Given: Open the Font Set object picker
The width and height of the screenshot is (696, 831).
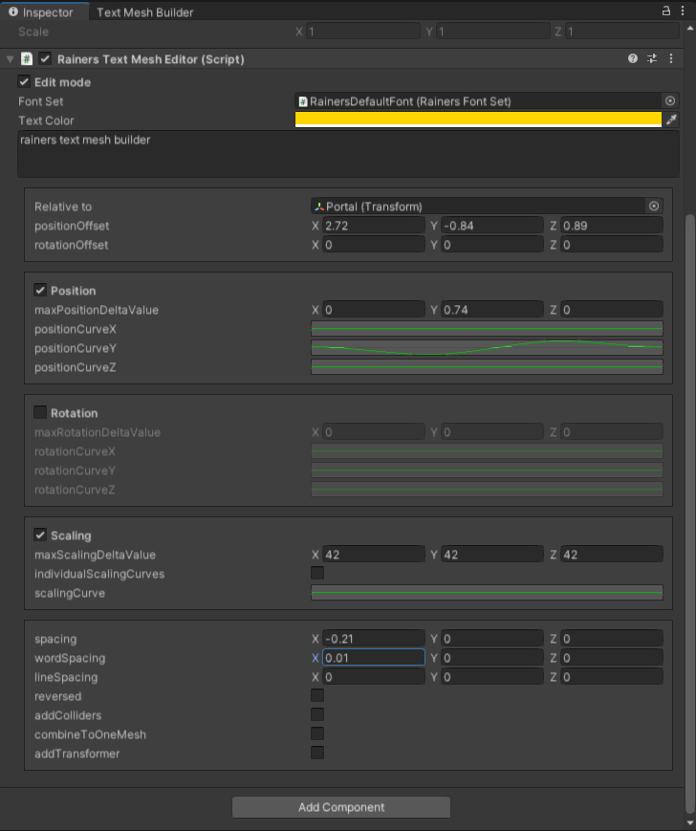Looking at the screenshot, I should click(670, 100).
